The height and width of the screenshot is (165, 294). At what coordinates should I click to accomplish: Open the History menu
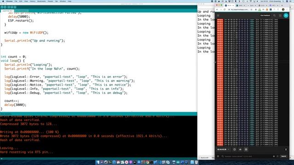(33, 1)
